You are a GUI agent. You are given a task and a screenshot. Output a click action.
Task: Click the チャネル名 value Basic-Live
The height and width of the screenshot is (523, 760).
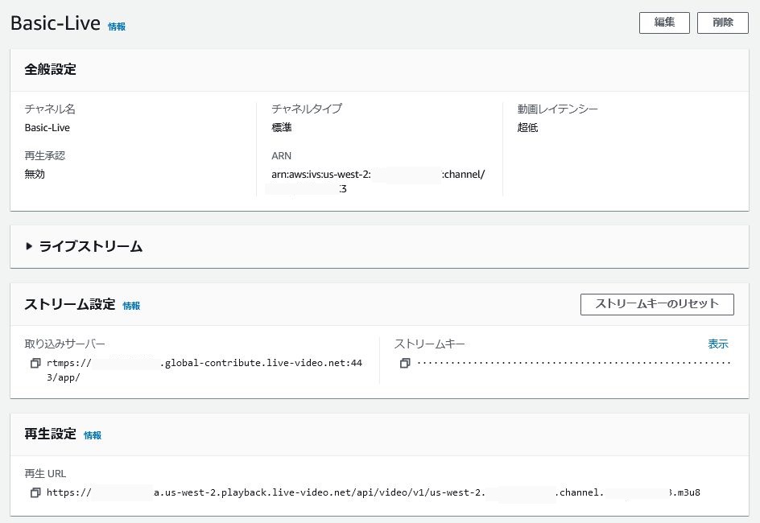[47, 127]
